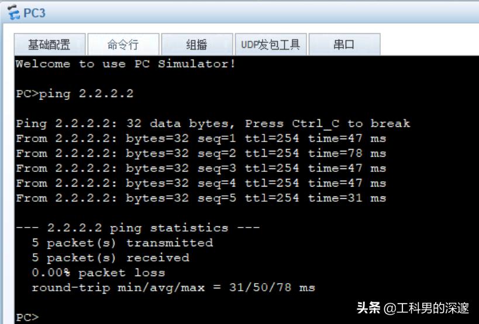Image resolution: width=479 pixels, height=324 pixels.
Task: Switch to the 命令行 tab
Action: click(x=123, y=44)
